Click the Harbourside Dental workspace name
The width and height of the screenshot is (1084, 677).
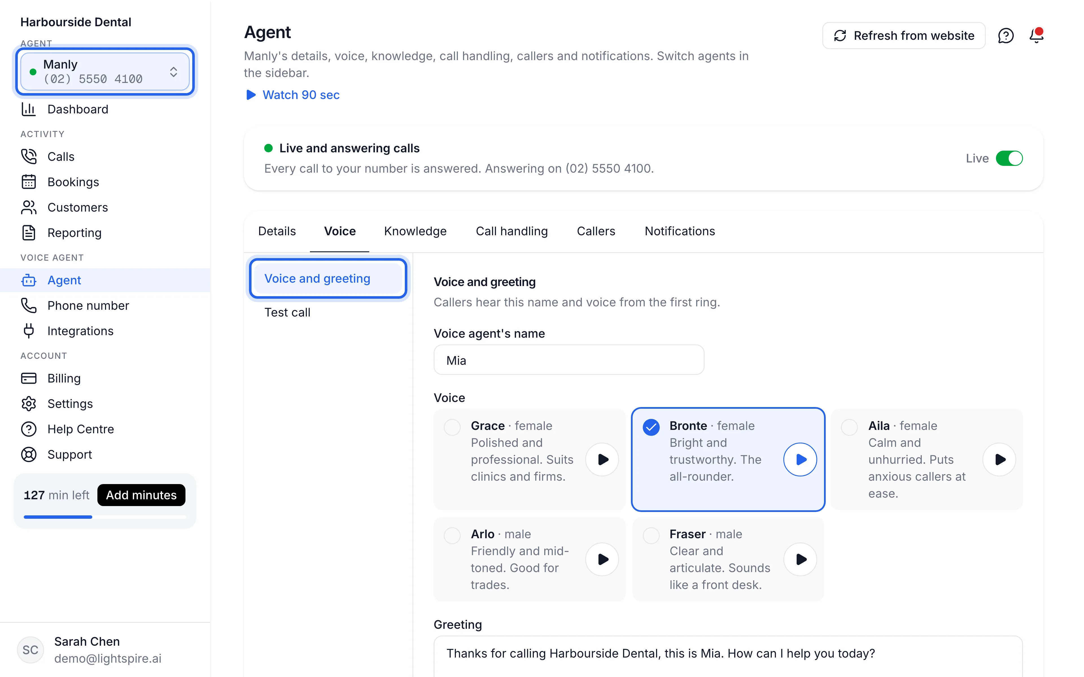(x=76, y=22)
